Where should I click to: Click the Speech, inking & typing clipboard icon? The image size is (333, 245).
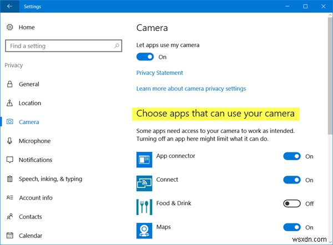pyautogui.click(x=10, y=179)
